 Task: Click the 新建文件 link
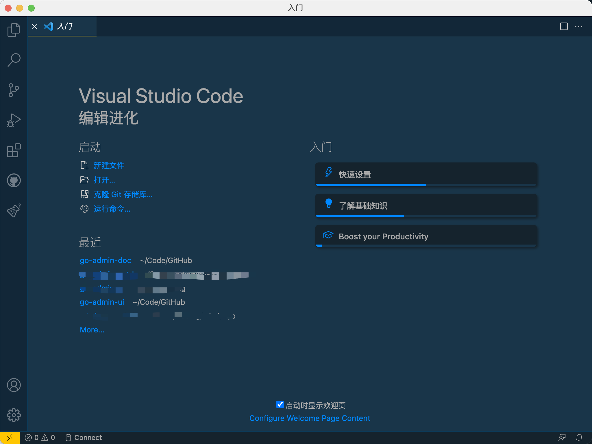tap(109, 166)
